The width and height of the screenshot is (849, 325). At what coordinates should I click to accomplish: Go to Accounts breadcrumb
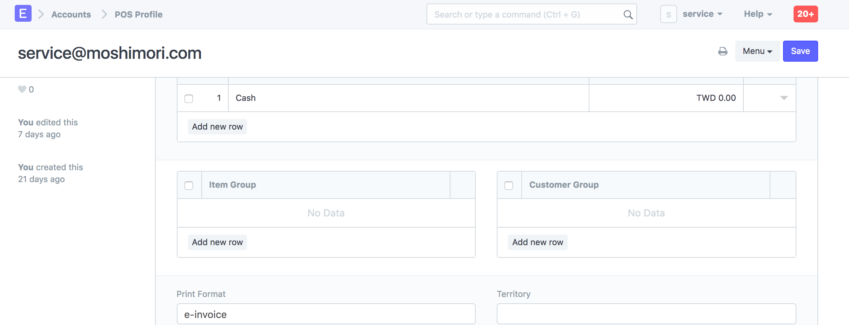click(71, 14)
